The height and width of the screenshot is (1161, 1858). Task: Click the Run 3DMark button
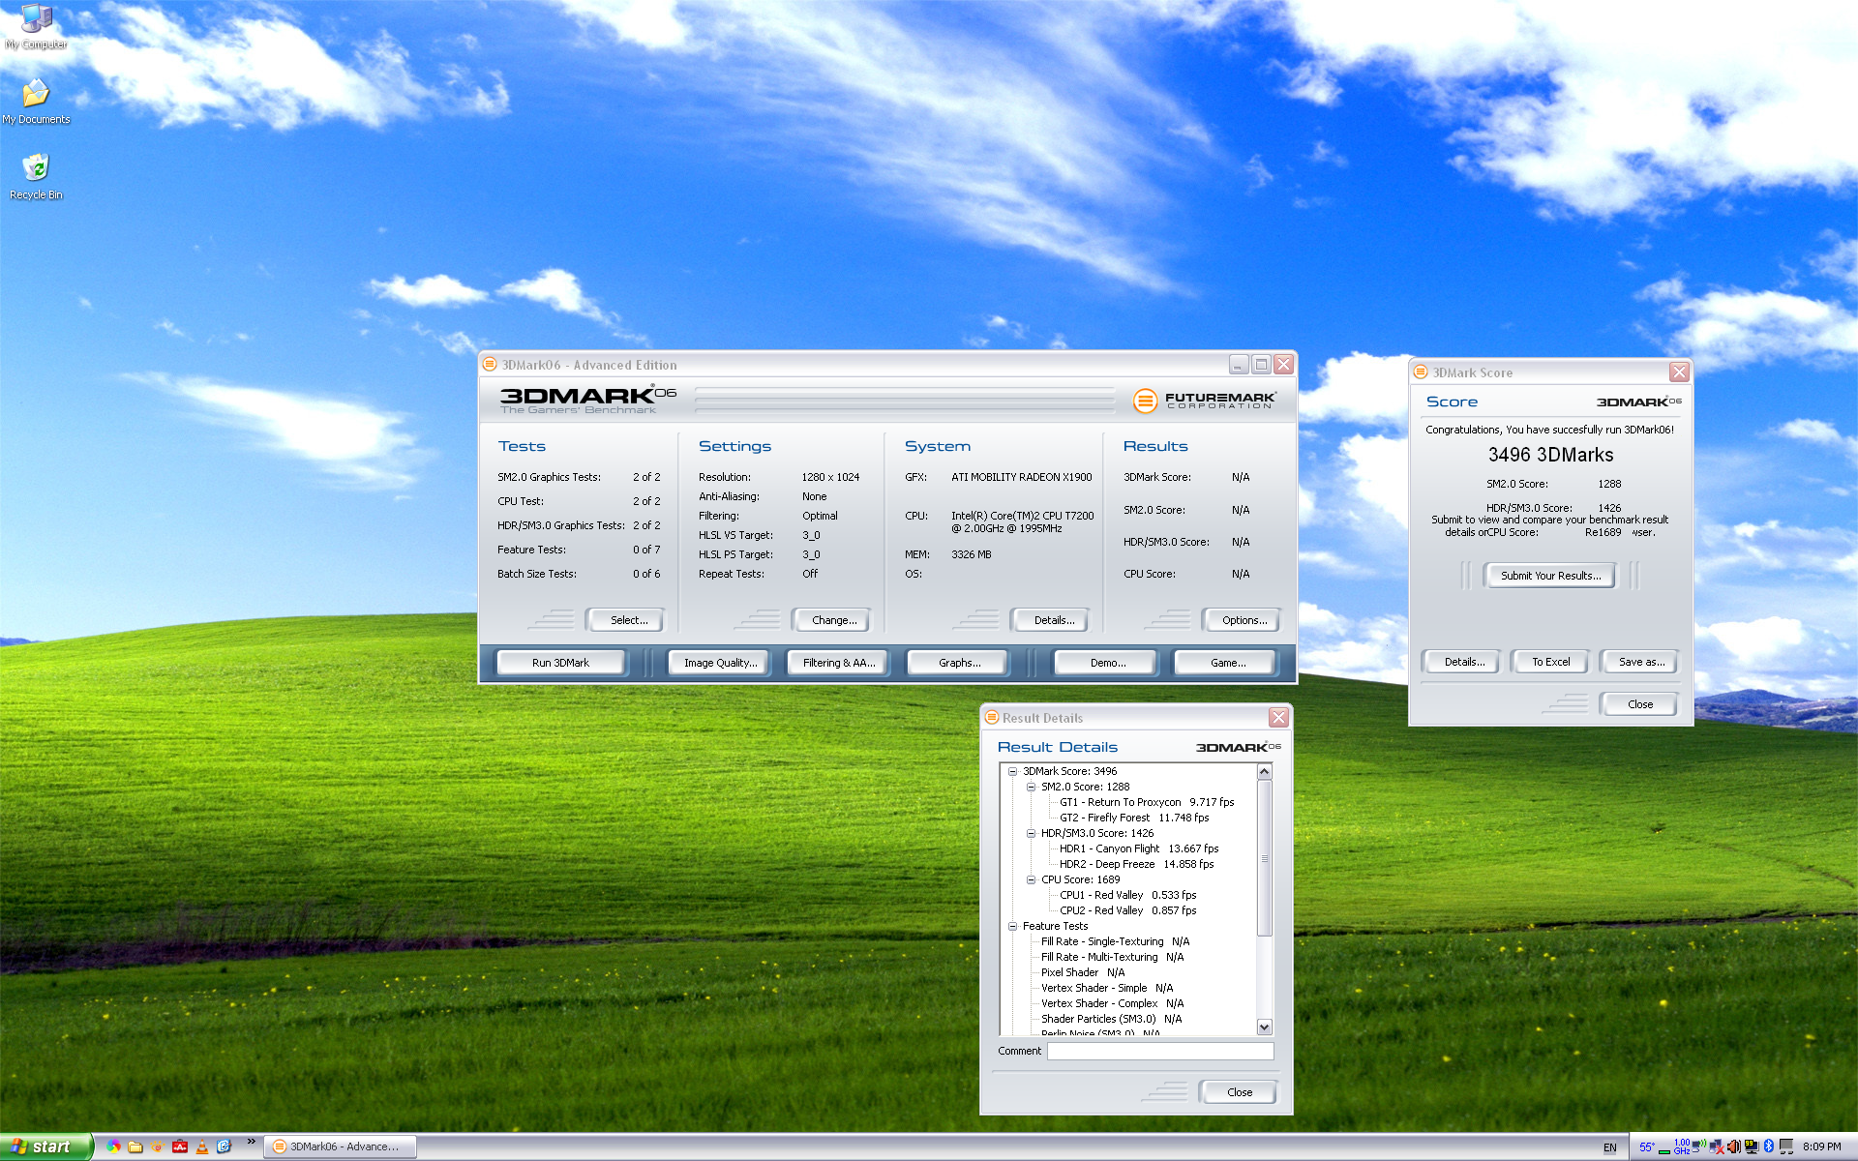click(x=560, y=663)
